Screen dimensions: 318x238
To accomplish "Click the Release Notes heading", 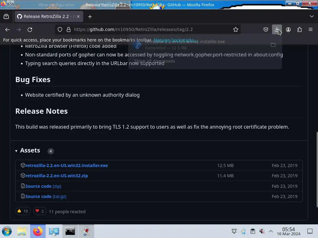I will 41,111.
